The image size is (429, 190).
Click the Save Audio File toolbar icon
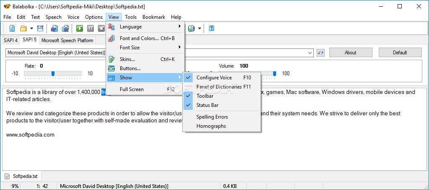tap(54, 28)
